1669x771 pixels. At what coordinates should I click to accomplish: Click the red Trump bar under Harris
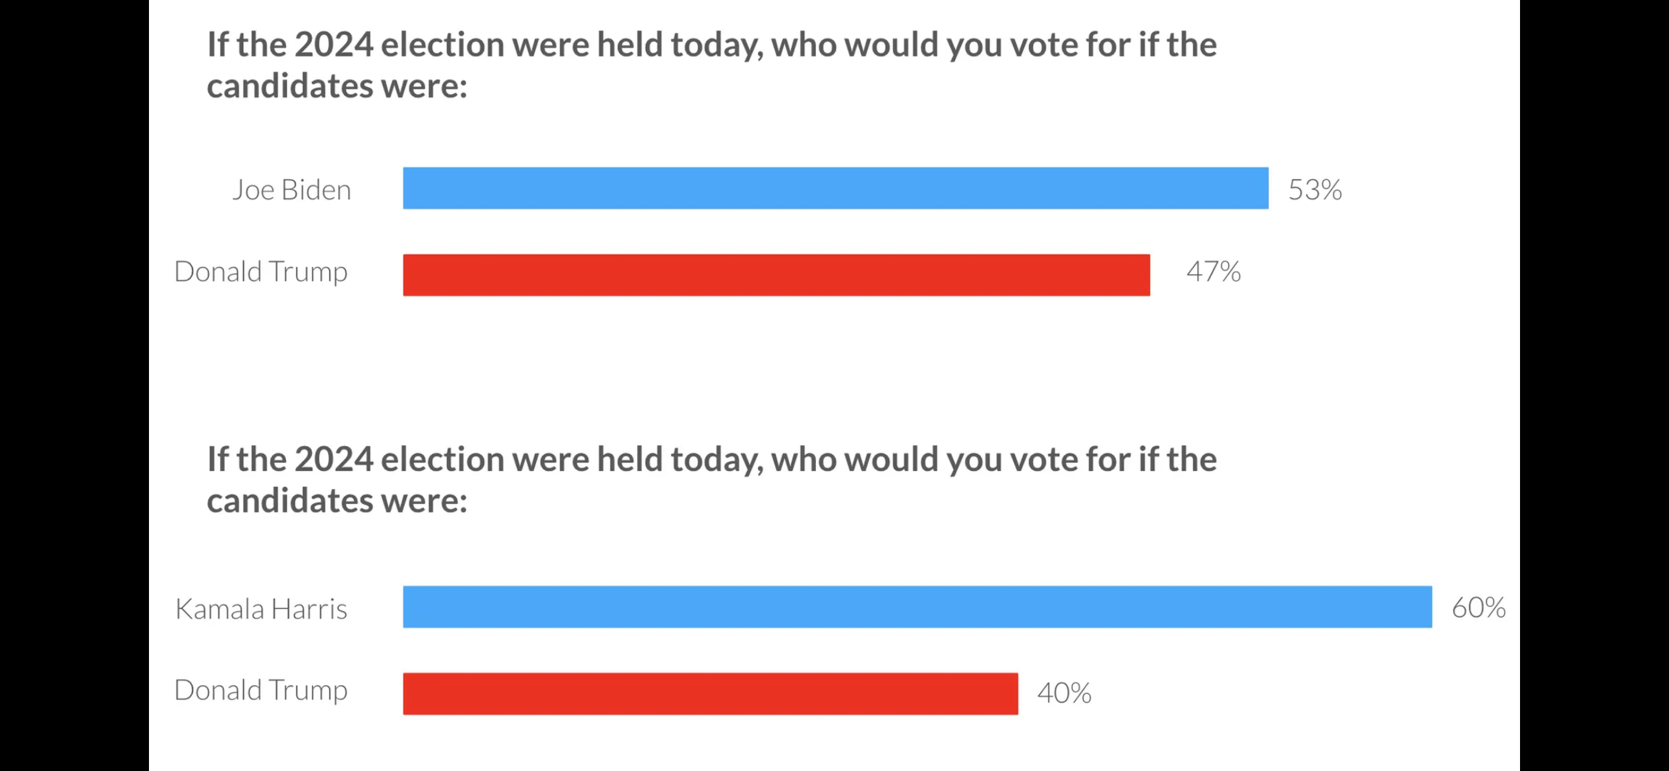pyautogui.click(x=710, y=693)
